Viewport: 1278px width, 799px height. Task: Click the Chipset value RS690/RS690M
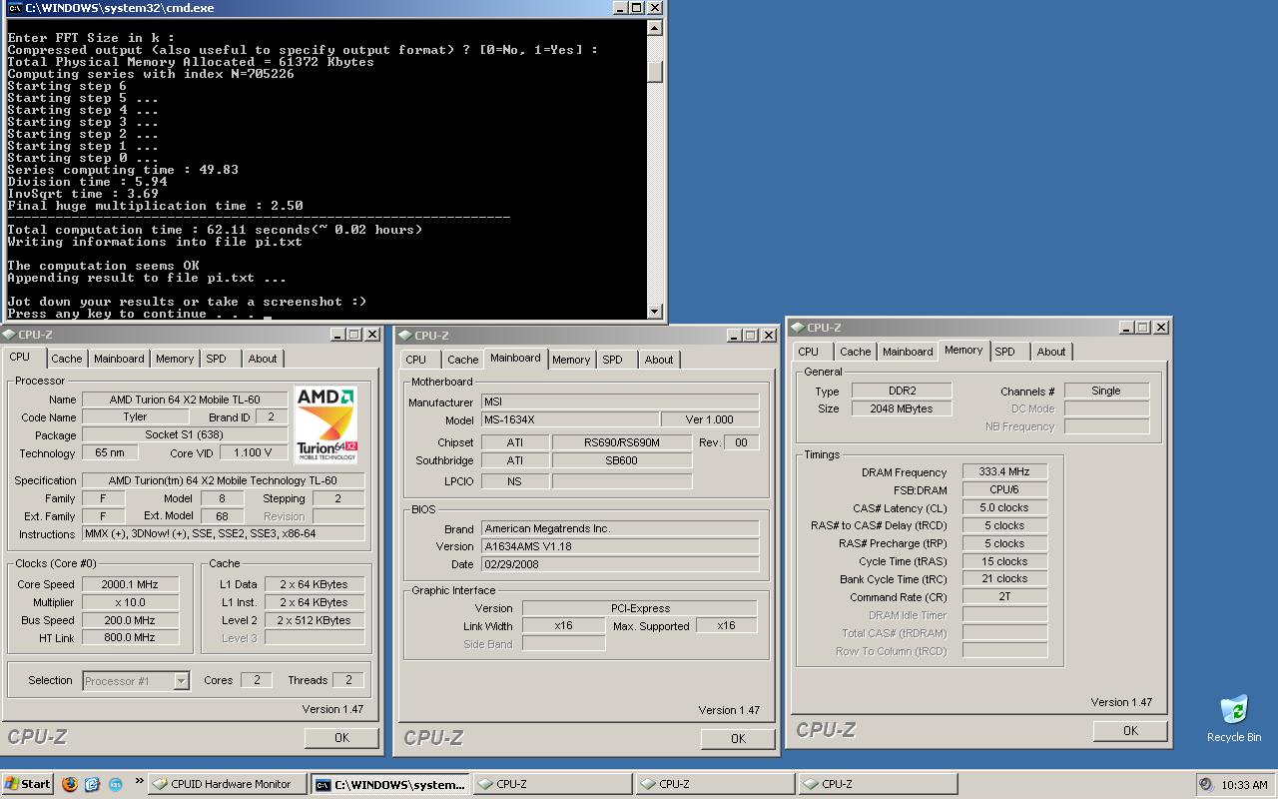(x=622, y=442)
